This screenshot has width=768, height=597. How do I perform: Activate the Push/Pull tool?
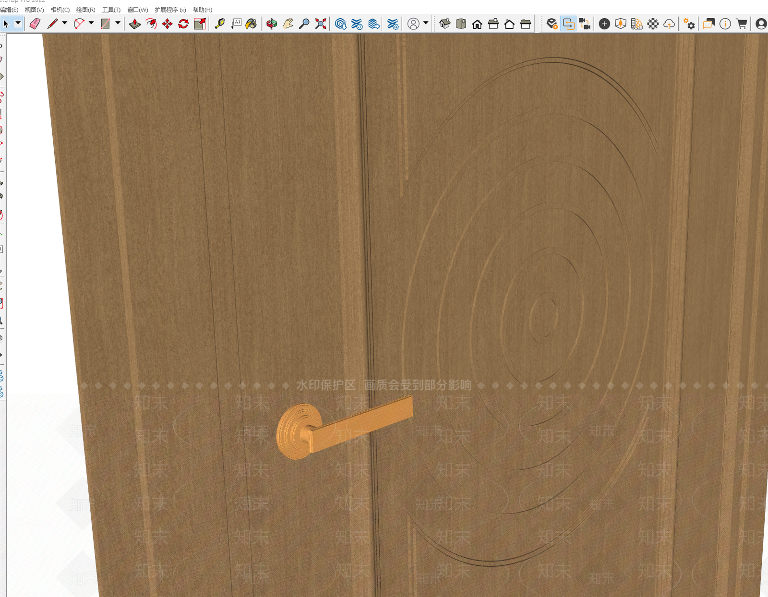(x=135, y=24)
